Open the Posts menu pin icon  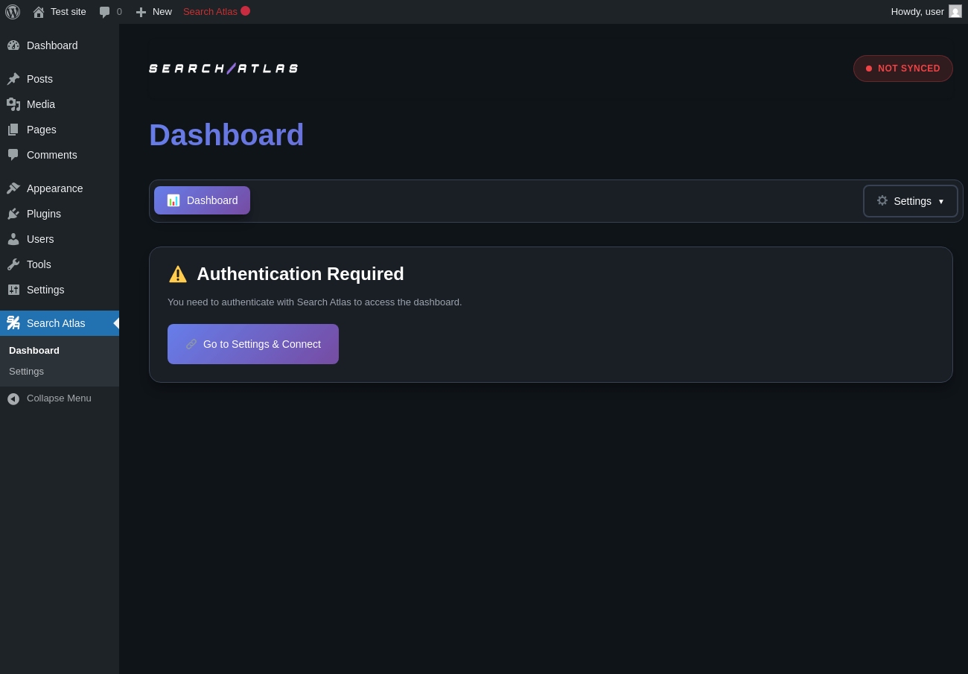click(x=13, y=79)
